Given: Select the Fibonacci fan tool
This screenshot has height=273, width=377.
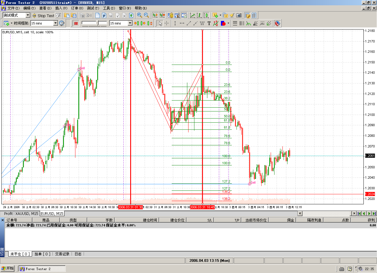Looking at the screenshot, I should [x=255, y=23].
